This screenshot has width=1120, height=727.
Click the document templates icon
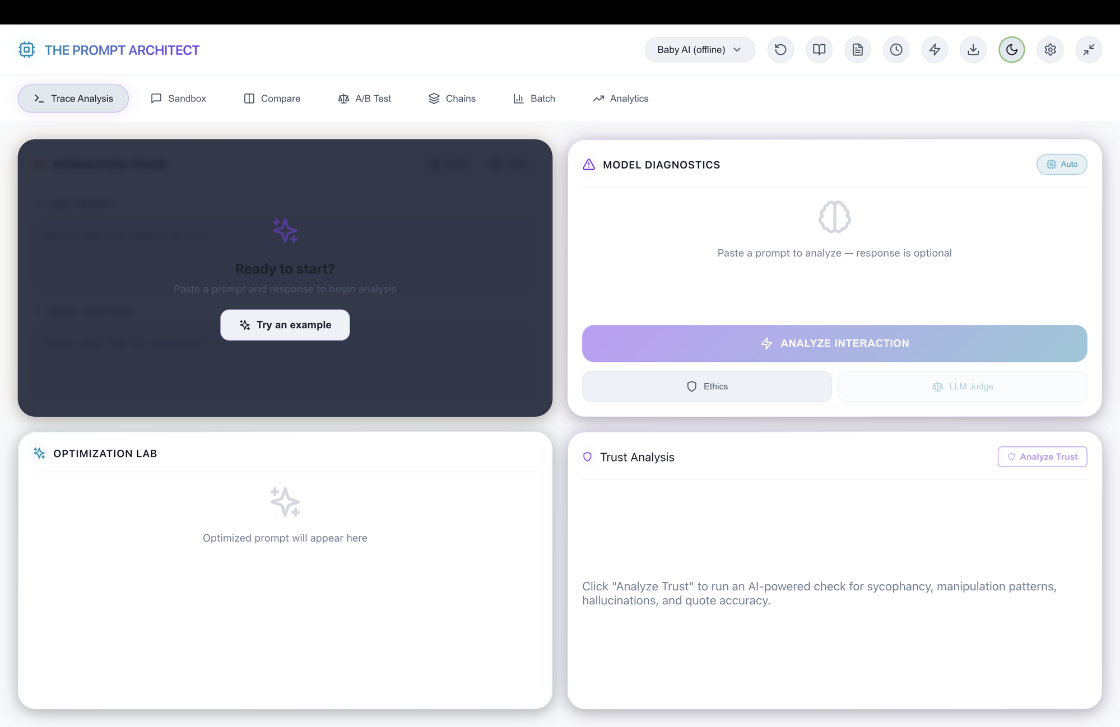pos(858,50)
